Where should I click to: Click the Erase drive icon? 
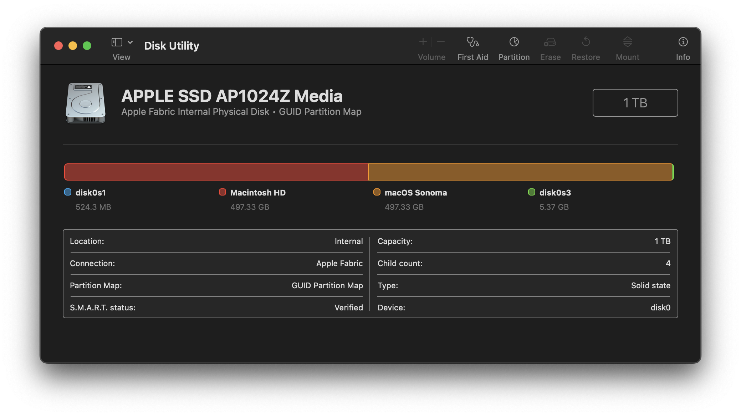tap(550, 42)
